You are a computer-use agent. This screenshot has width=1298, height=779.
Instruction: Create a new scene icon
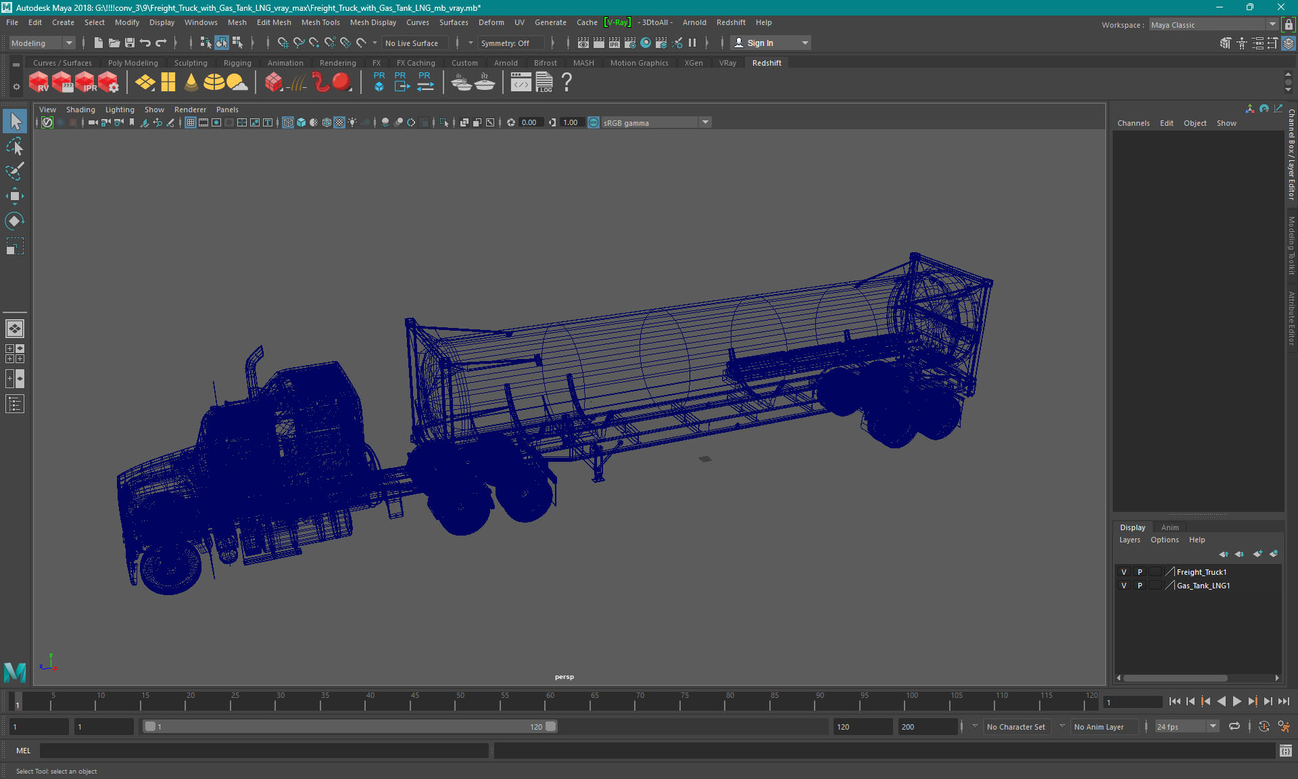coord(99,43)
